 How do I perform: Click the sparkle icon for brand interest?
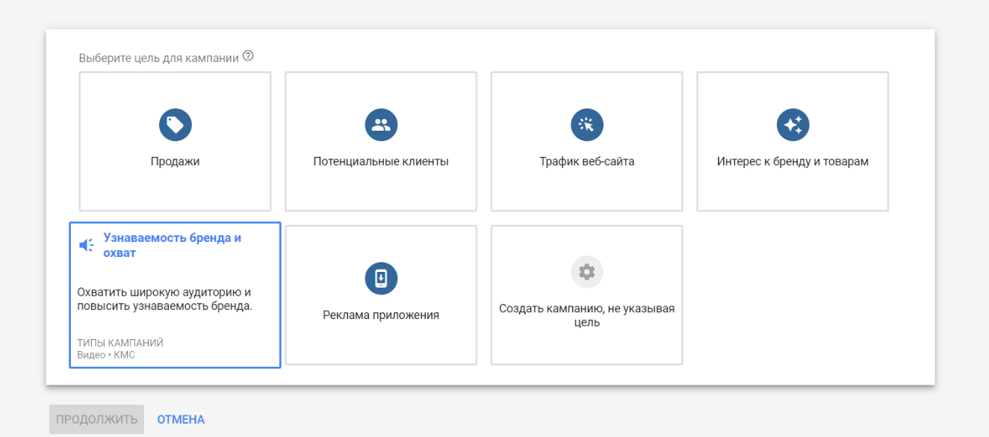pyautogui.click(x=793, y=125)
